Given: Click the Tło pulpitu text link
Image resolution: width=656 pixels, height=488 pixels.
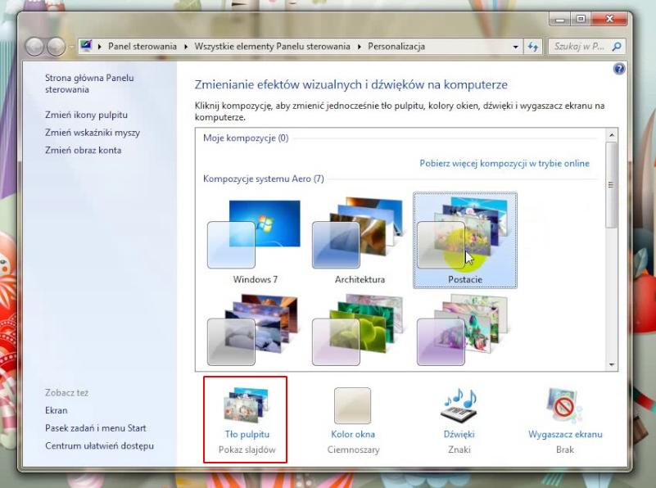Looking at the screenshot, I should (247, 434).
